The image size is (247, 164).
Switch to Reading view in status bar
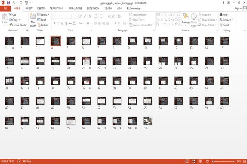click(200, 161)
